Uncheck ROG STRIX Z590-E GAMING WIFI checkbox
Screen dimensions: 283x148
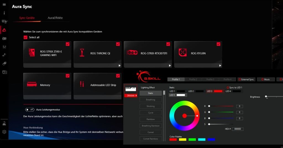click(x=67, y=44)
